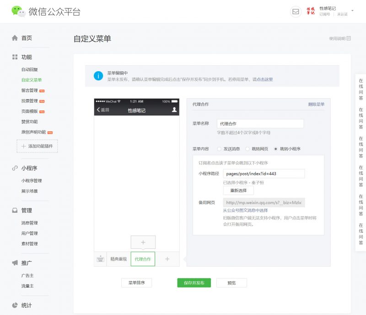
Task: Open 原创声明功能 in the sidebar
Action: coord(33,132)
